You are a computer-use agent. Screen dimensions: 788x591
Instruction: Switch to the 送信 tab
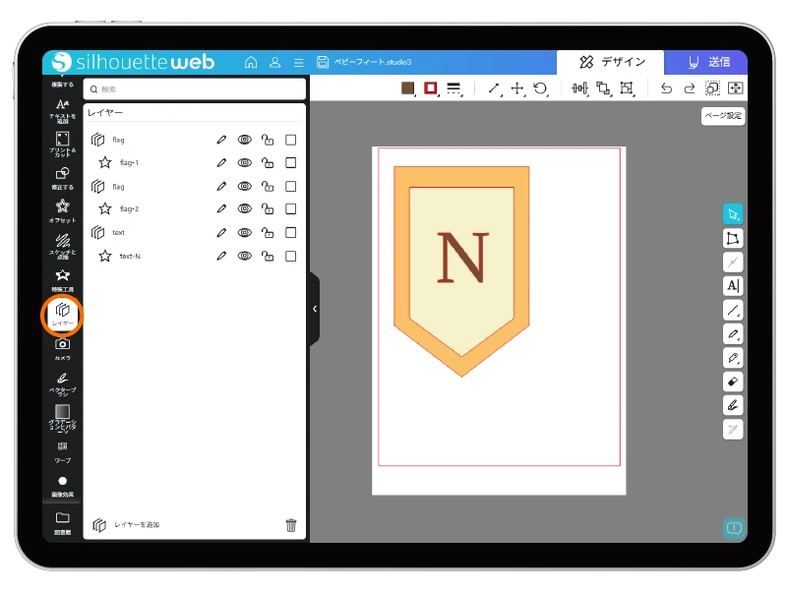coord(706,62)
